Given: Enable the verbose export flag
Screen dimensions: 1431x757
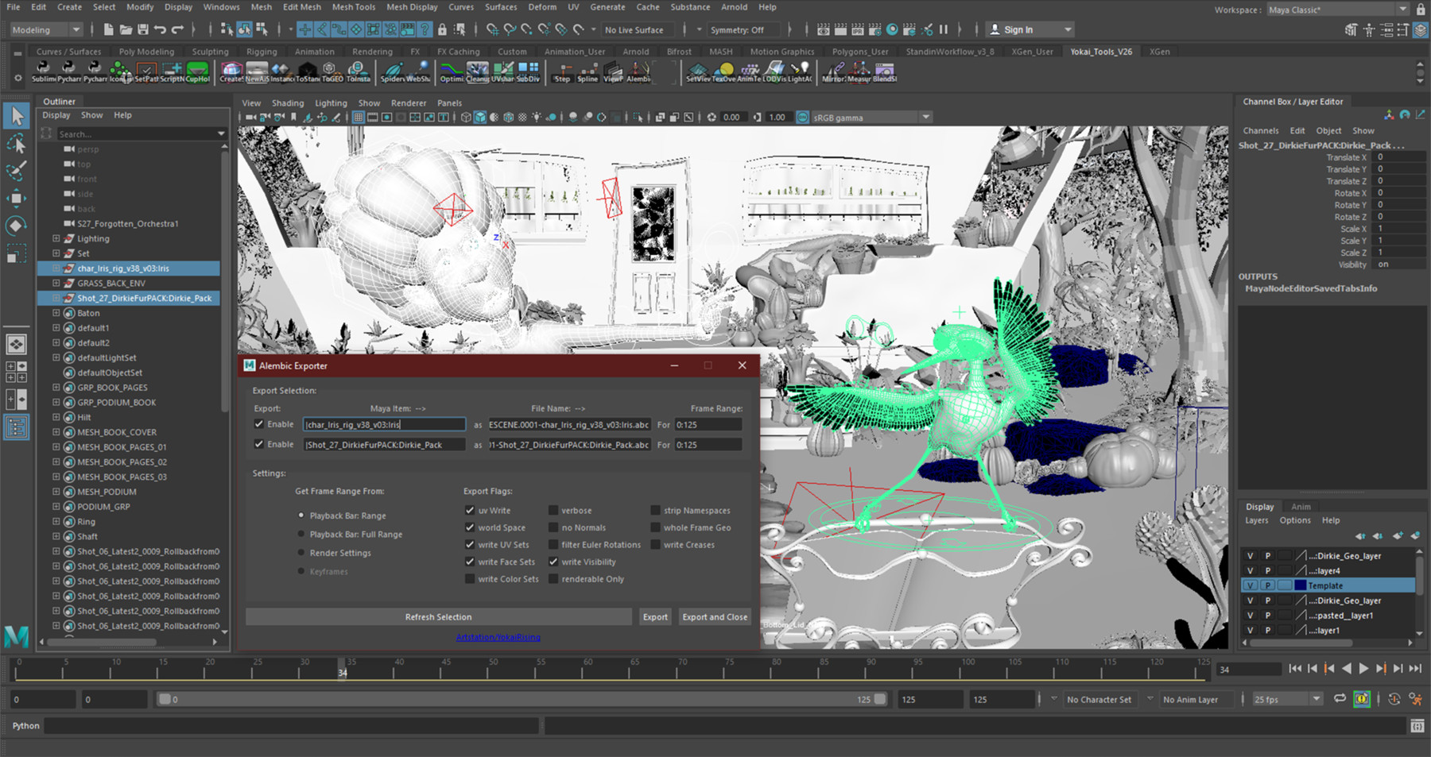Looking at the screenshot, I should point(553,510).
